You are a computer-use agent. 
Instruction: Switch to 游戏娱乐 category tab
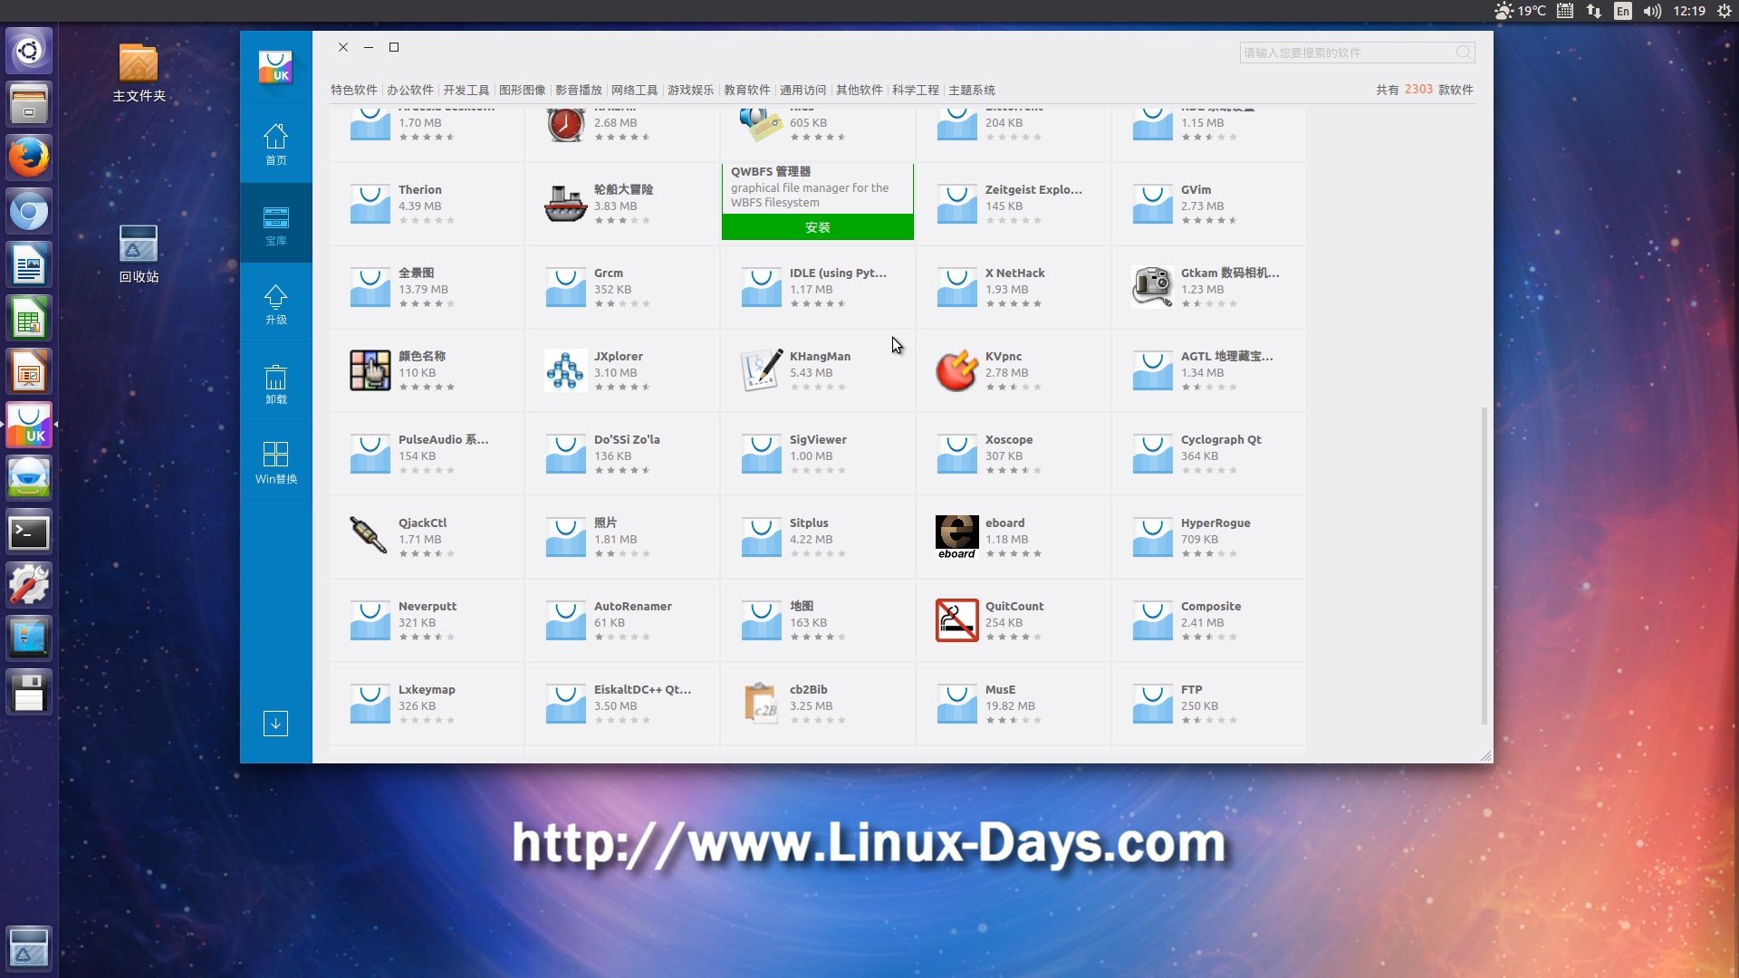(690, 90)
